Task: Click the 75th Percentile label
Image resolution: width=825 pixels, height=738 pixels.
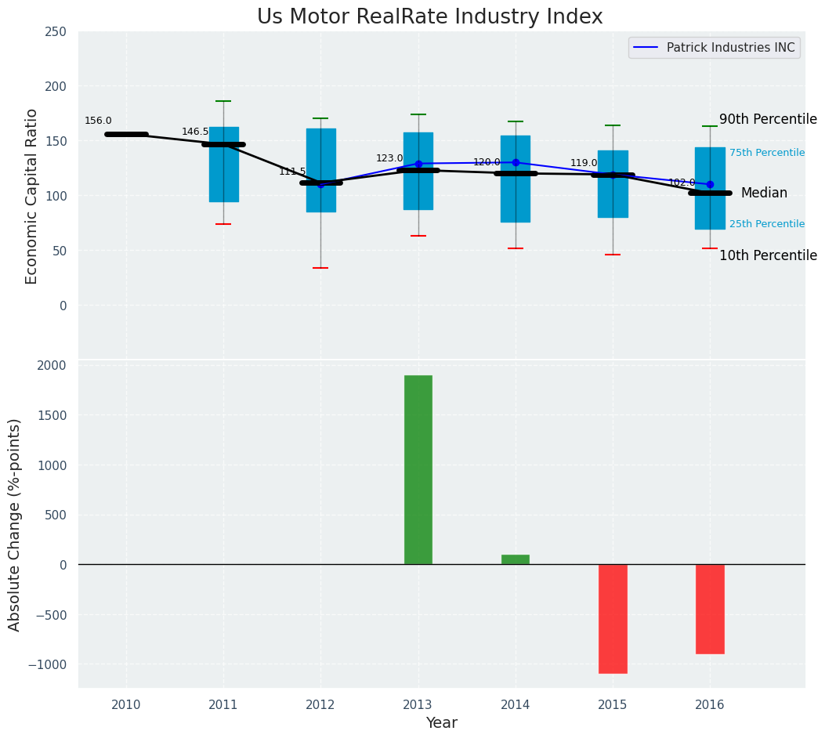Action: (766, 153)
